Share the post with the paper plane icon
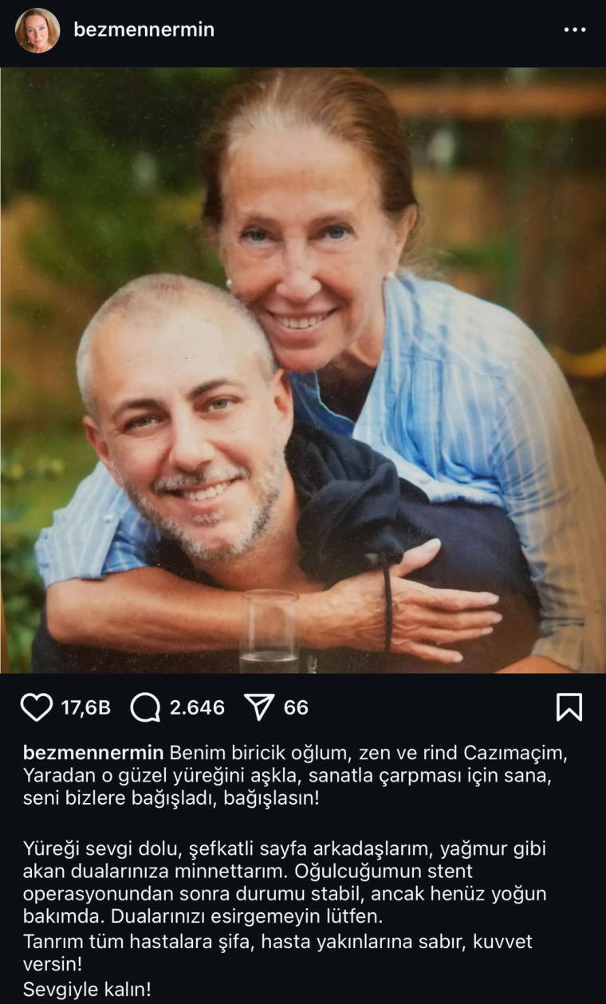Image resolution: width=606 pixels, height=1004 pixels. 258,707
